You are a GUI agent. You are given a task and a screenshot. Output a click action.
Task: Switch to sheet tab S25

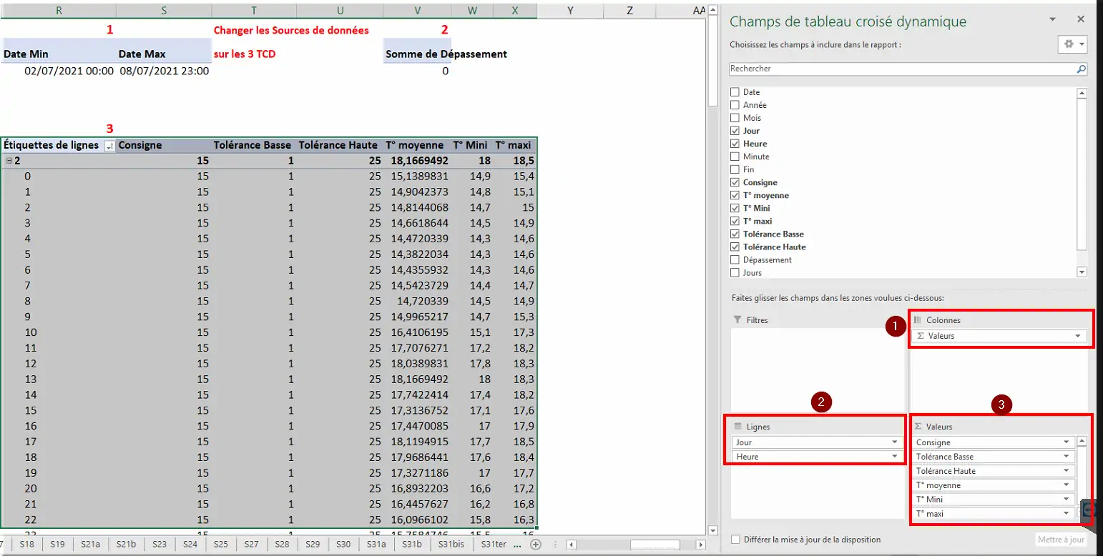(221, 544)
